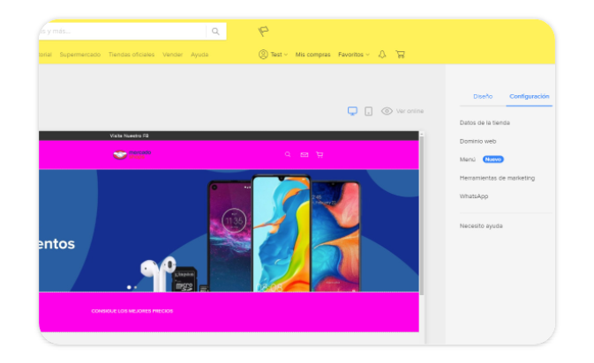Open the user account avatar icon
The height and width of the screenshot is (363, 594).
[x=263, y=55]
